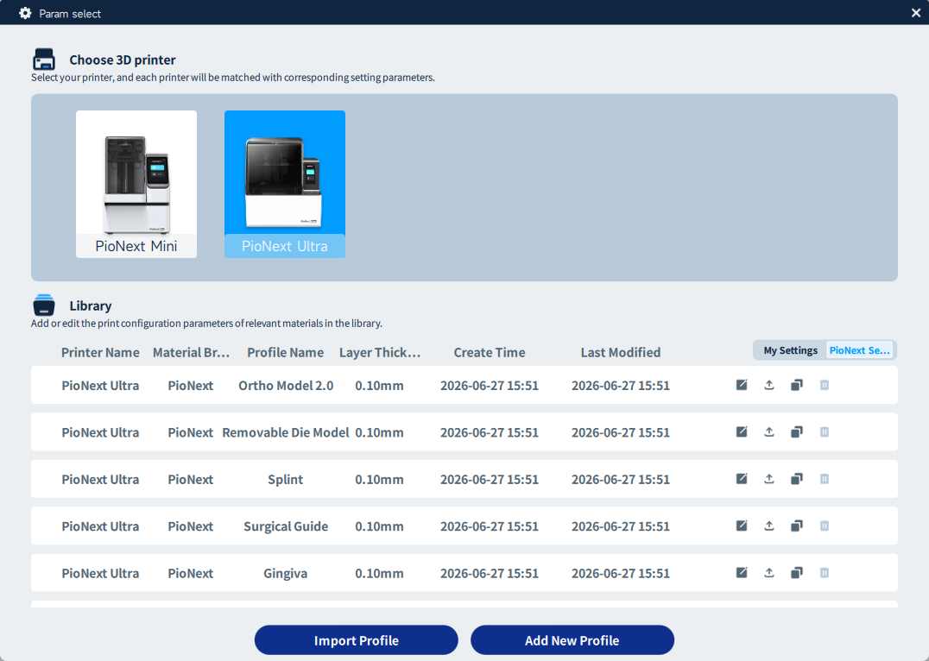Screen dimensions: 929x661
Task: Edit the Gingiva profile
Action: tap(741, 572)
